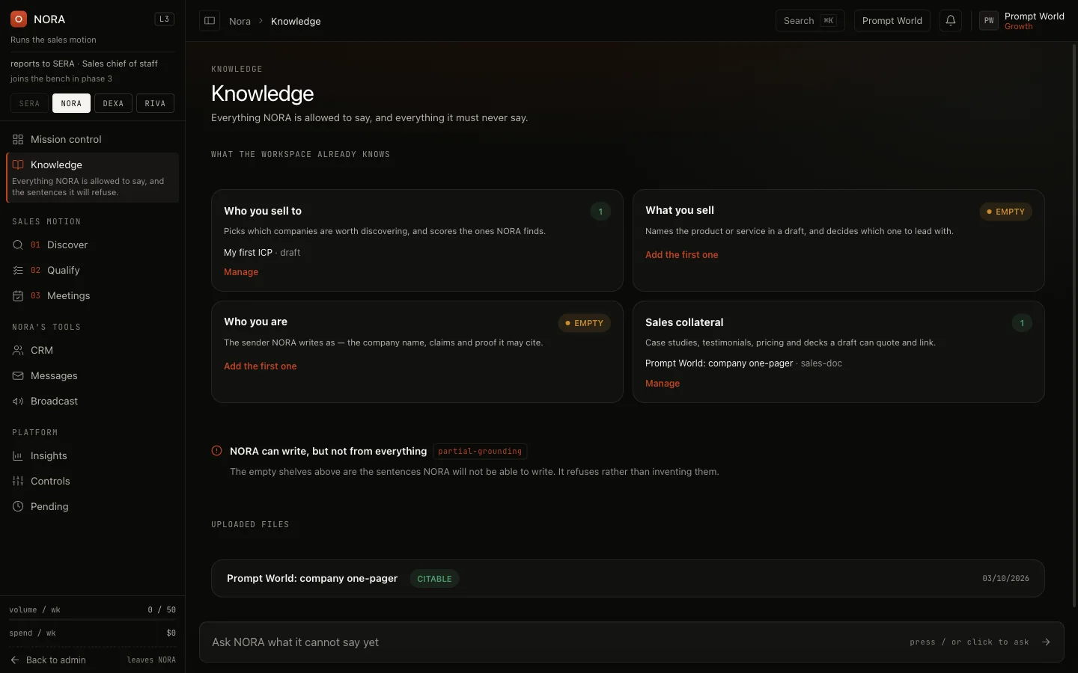Click the NORA logo icon
Image resolution: width=1078 pixels, height=673 pixels.
19,19
